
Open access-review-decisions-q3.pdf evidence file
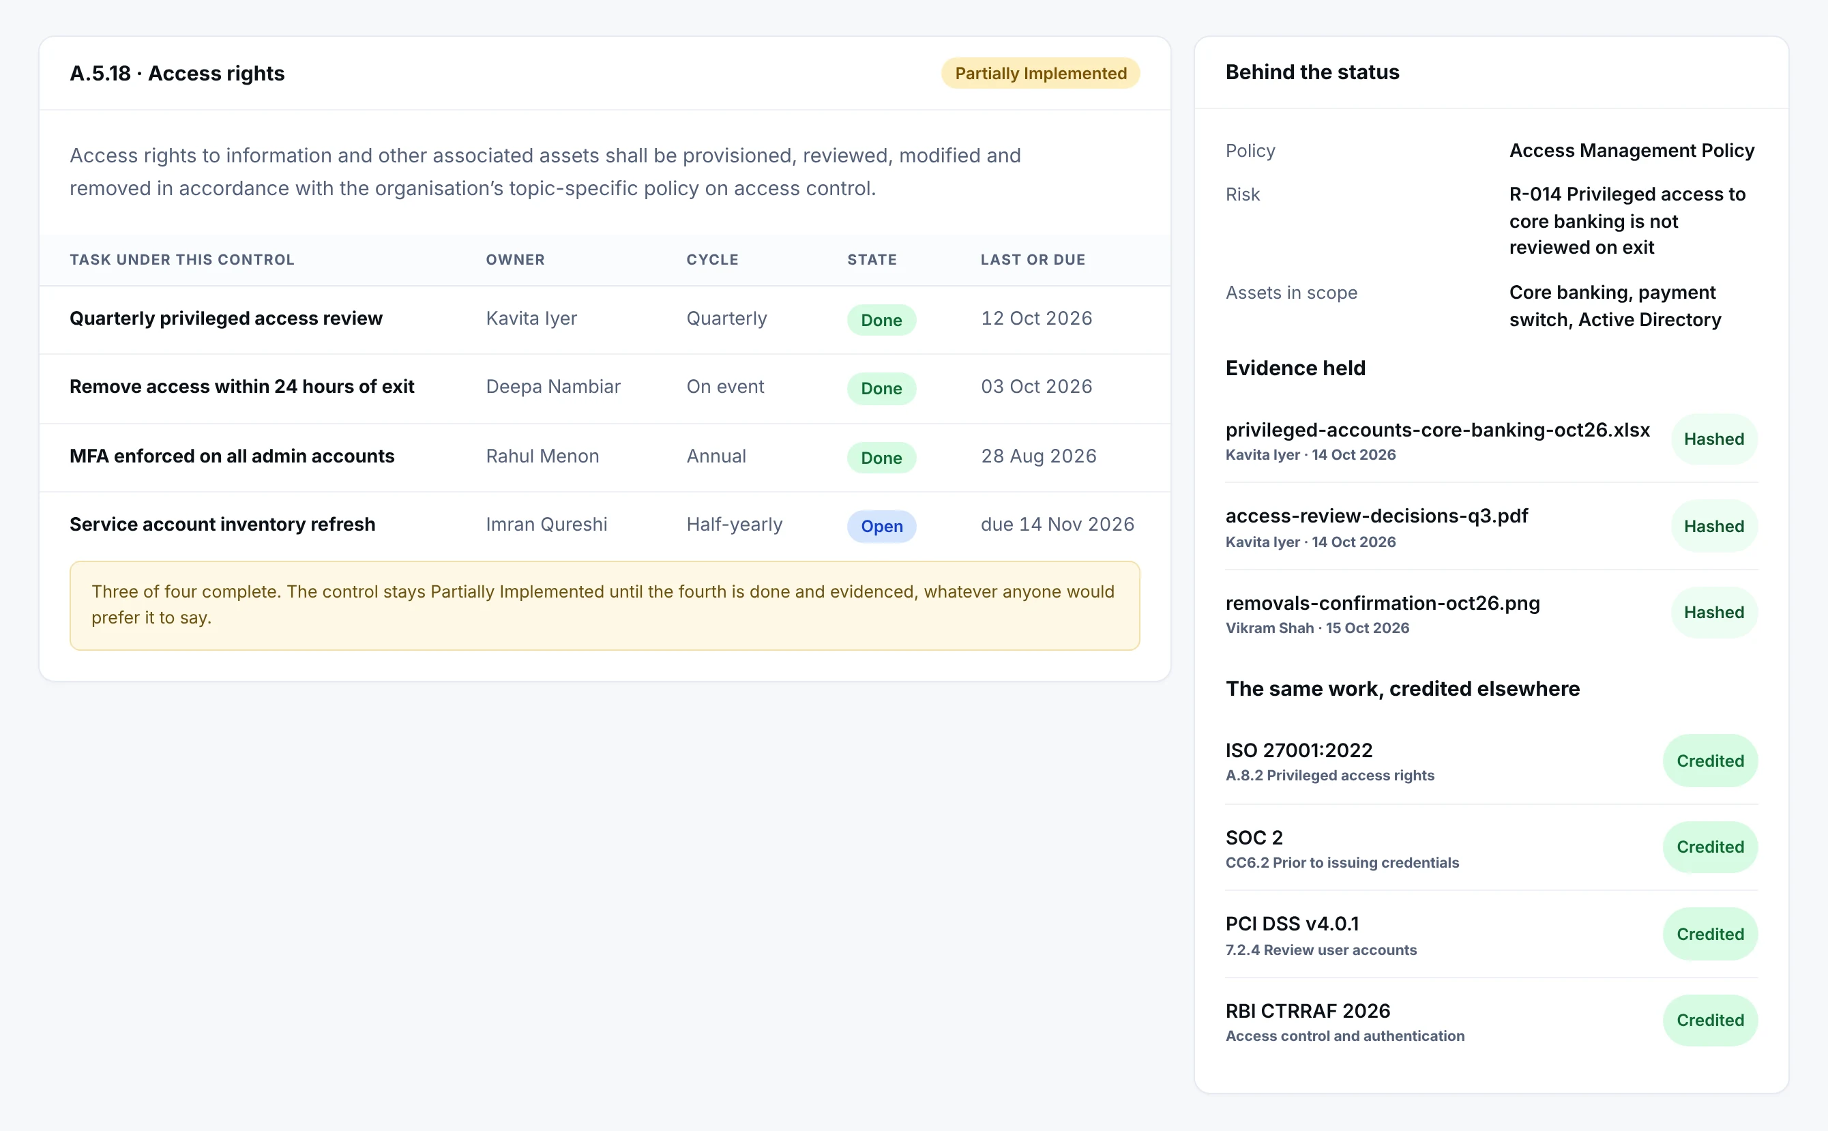(1376, 516)
